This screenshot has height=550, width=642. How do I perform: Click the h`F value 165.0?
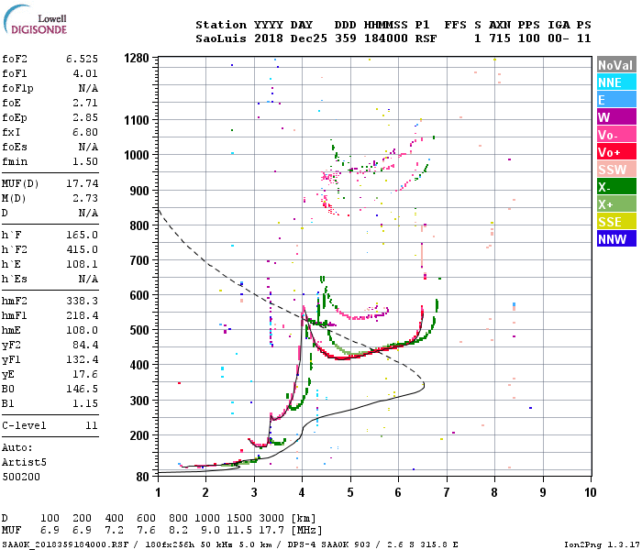(83, 235)
